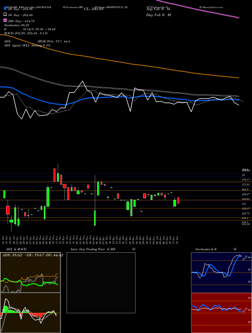Screen dimensions: 252x333
Task: Open the red RSI chart panel
Action: [221, 313]
